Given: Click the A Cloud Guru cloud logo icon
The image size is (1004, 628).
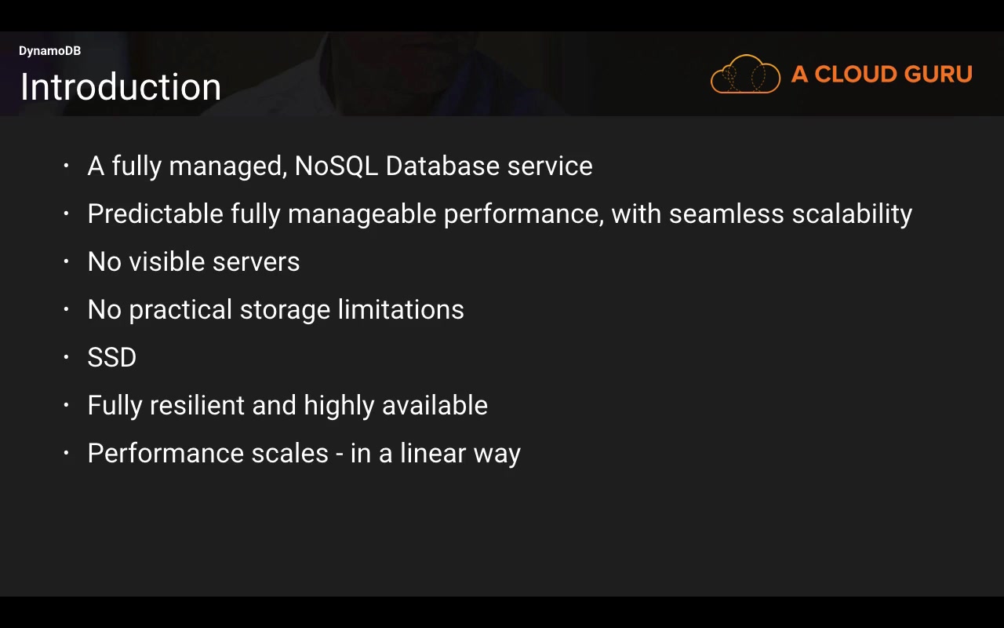Looking at the screenshot, I should click(744, 75).
